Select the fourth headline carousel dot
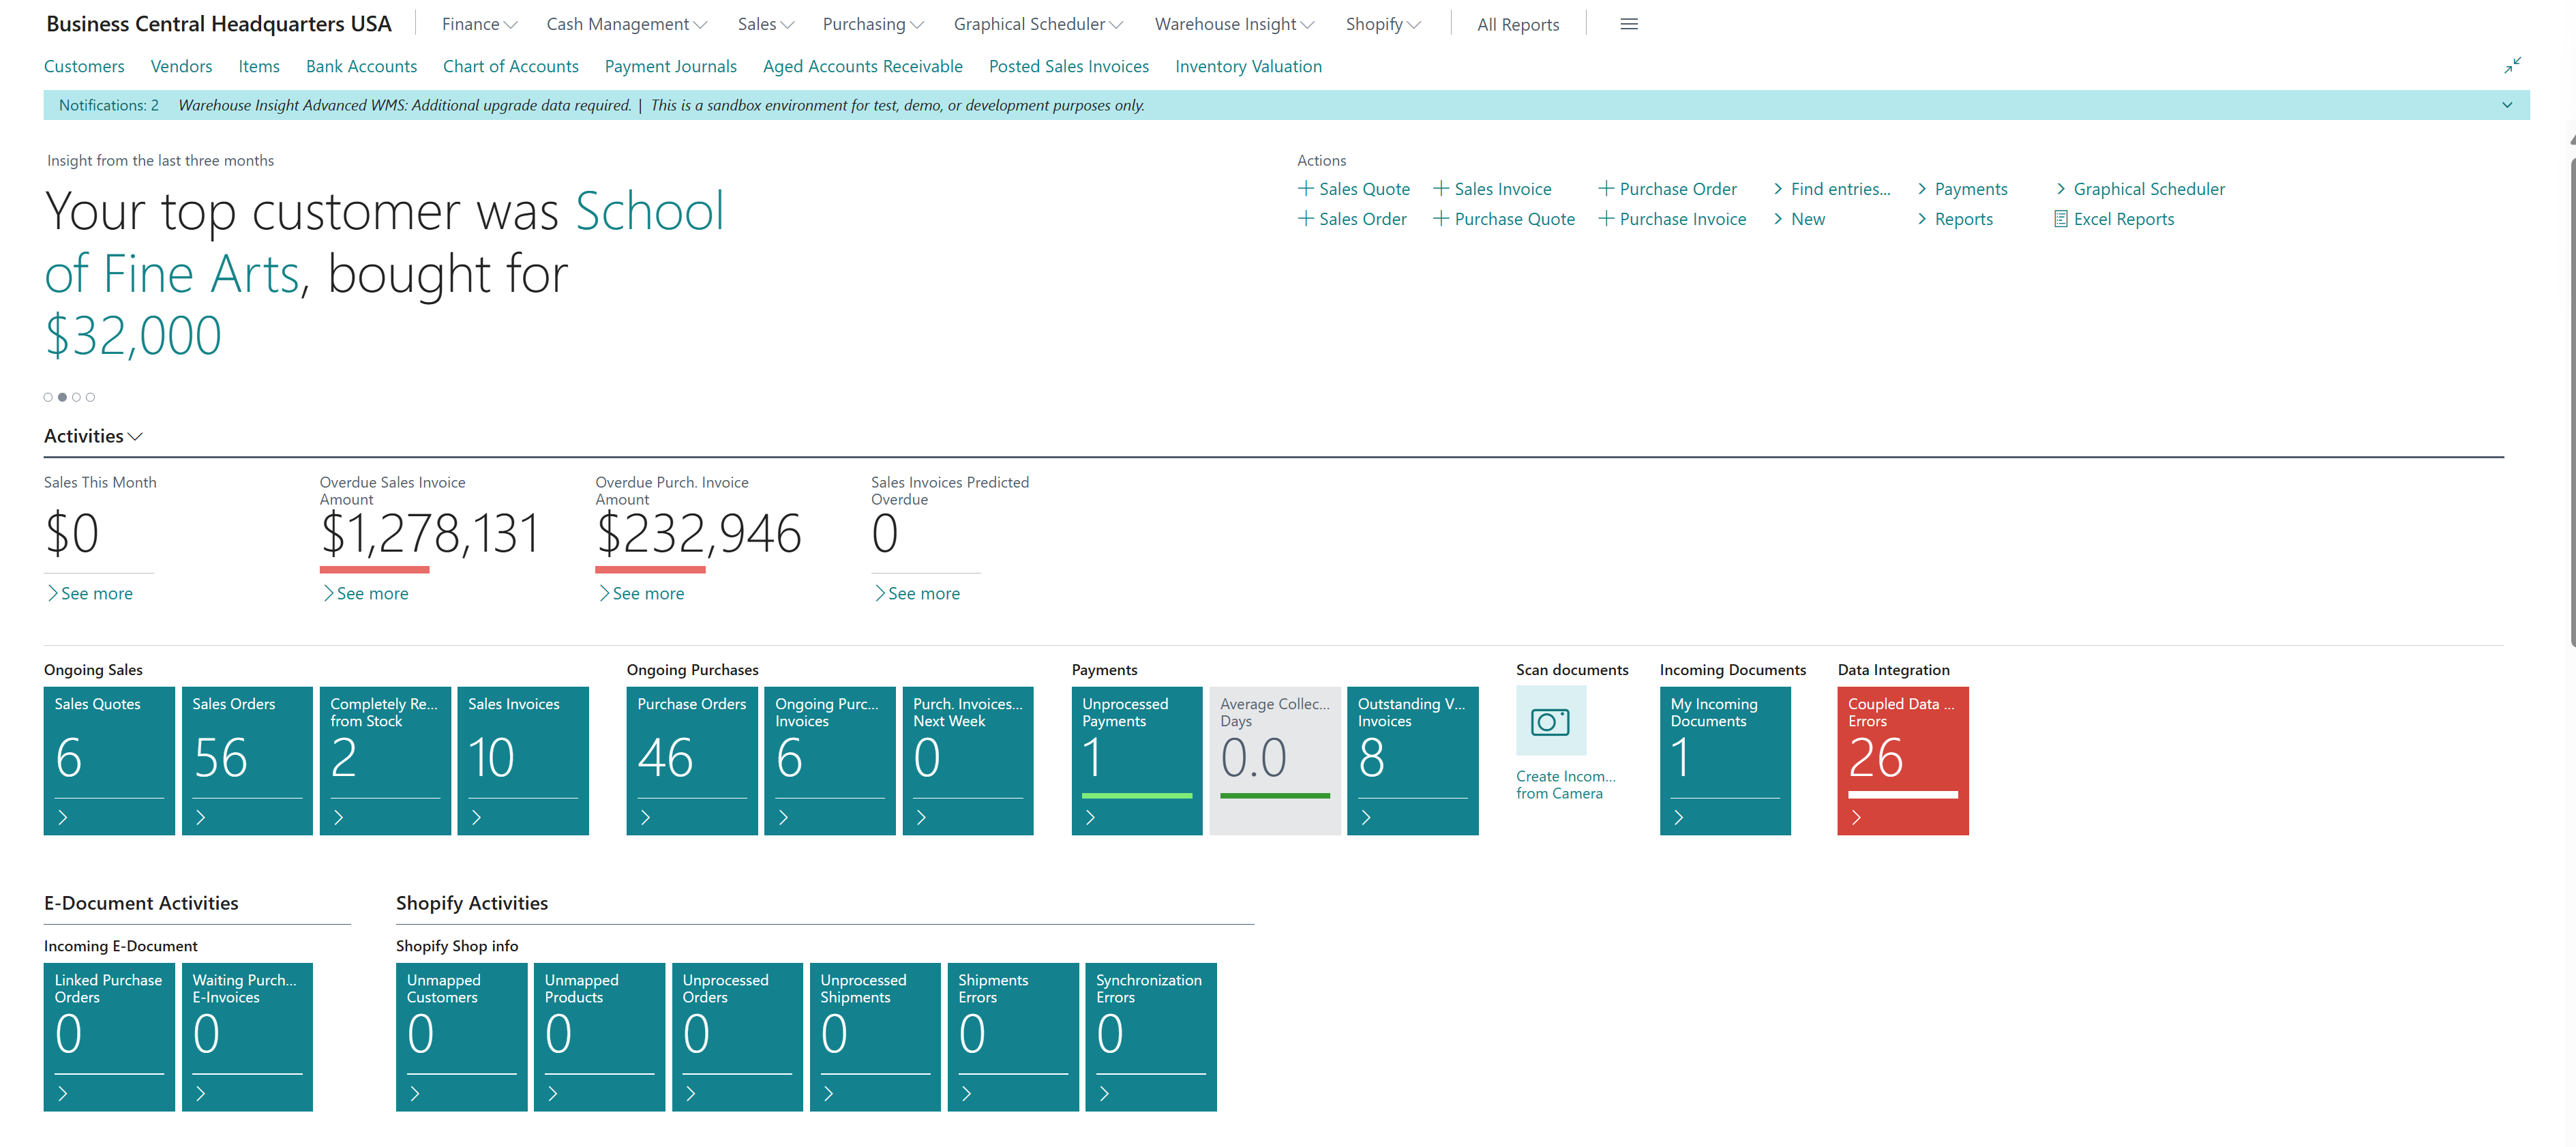Viewport: 2576px width, 1147px height. (x=90, y=397)
